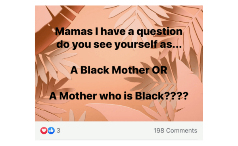Click the gray reactions bar below the image
Screen dimensions: 238x146
[x=119, y=131]
